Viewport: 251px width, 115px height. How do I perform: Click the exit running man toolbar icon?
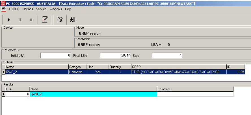(73, 20)
